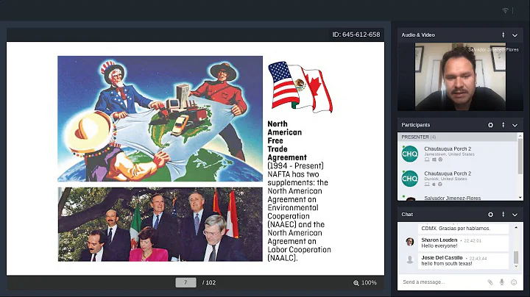The width and height of the screenshot is (530, 297).
Task: Click Josie Del Castillo's name in chat
Action: pyautogui.click(x=442, y=258)
